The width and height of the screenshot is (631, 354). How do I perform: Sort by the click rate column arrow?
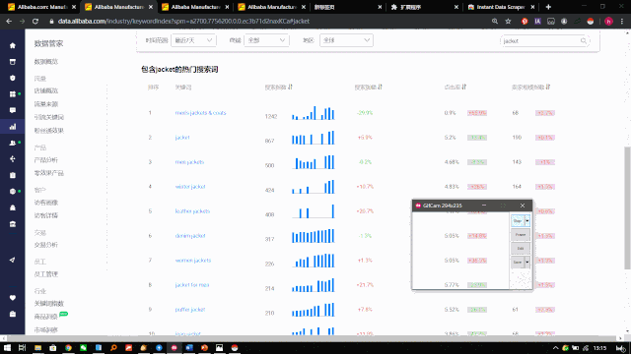click(x=464, y=87)
